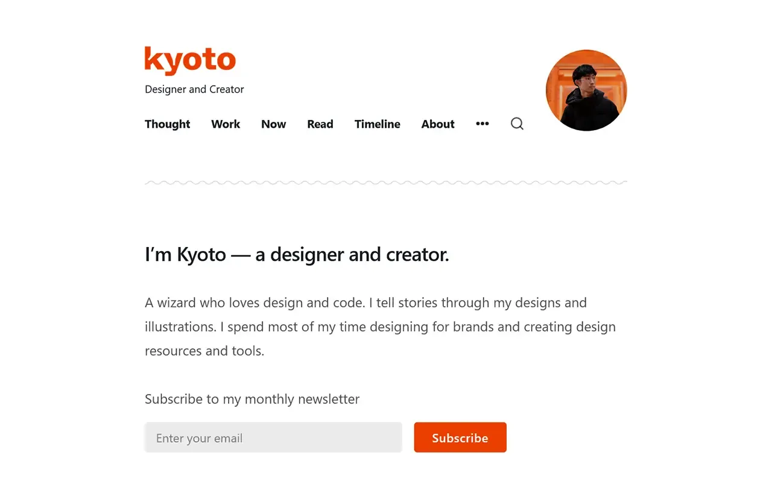Navigate to the Read section
The image size is (772, 482).
(x=320, y=124)
